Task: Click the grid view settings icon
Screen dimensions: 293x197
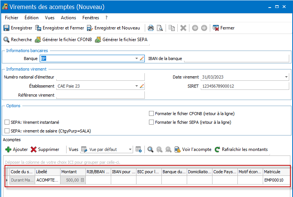Action: click(139, 149)
